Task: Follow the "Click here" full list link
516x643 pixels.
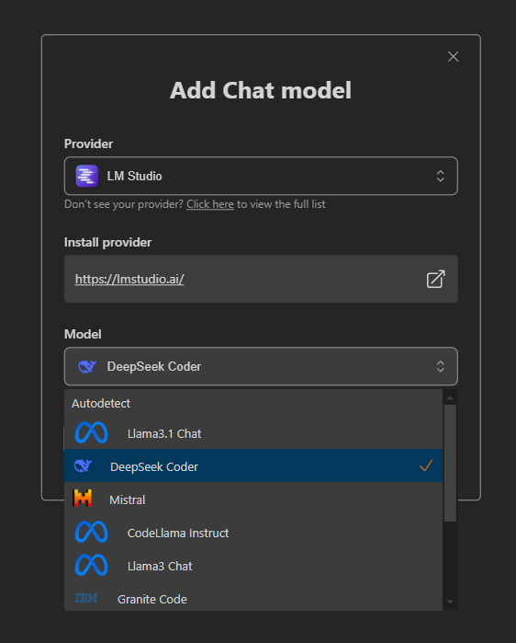Action: 210,204
